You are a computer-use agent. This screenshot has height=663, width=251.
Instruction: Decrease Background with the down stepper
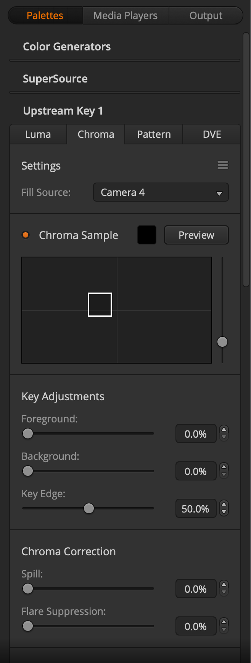pos(224,474)
